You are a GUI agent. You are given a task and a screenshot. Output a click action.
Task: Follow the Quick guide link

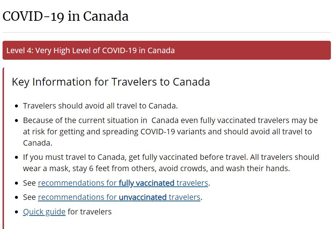point(44,212)
